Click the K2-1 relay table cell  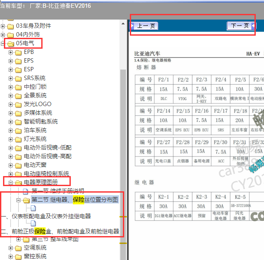pos(164,197)
